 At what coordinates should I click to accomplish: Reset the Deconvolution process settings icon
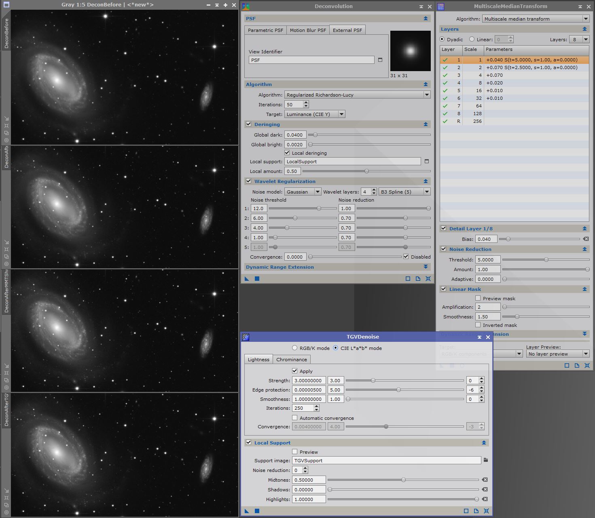[x=428, y=279]
